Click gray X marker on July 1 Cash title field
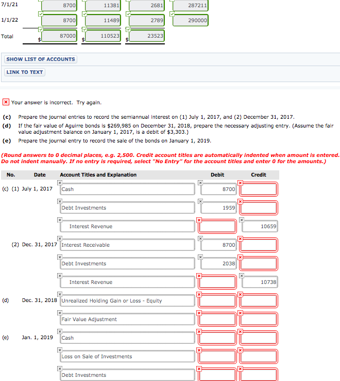Screen dimensions: 340x381 pyautogui.click(x=60, y=183)
